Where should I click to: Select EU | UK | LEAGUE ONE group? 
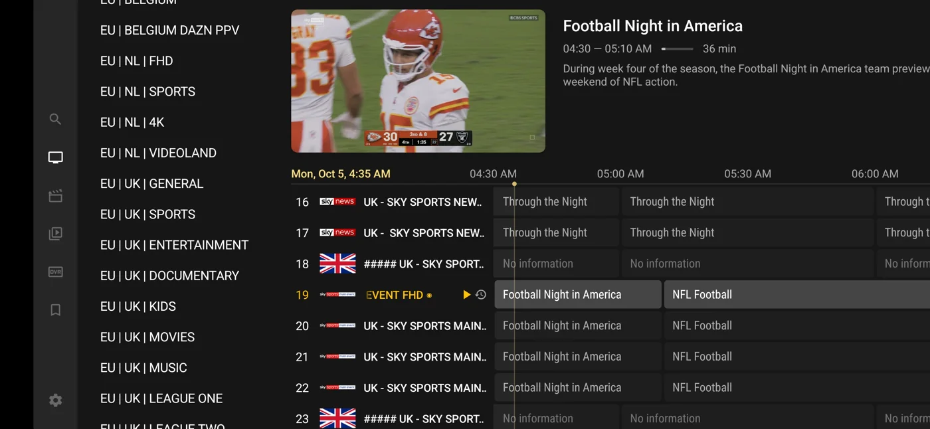coord(161,398)
